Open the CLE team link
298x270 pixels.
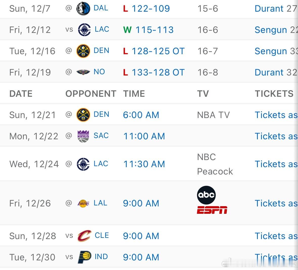(x=102, y=236)
